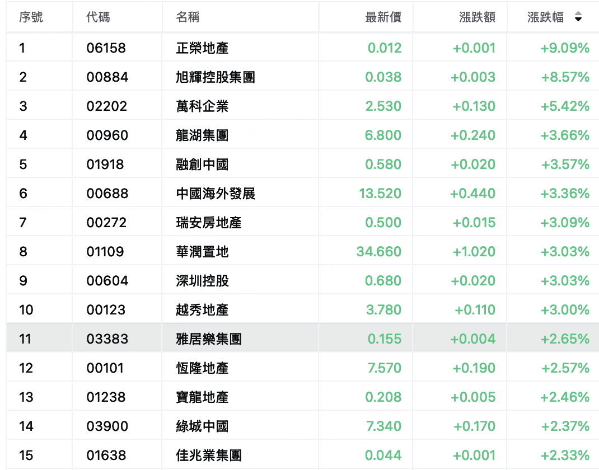Open stock 旭輝控股集團

click(x=216, y=77)
